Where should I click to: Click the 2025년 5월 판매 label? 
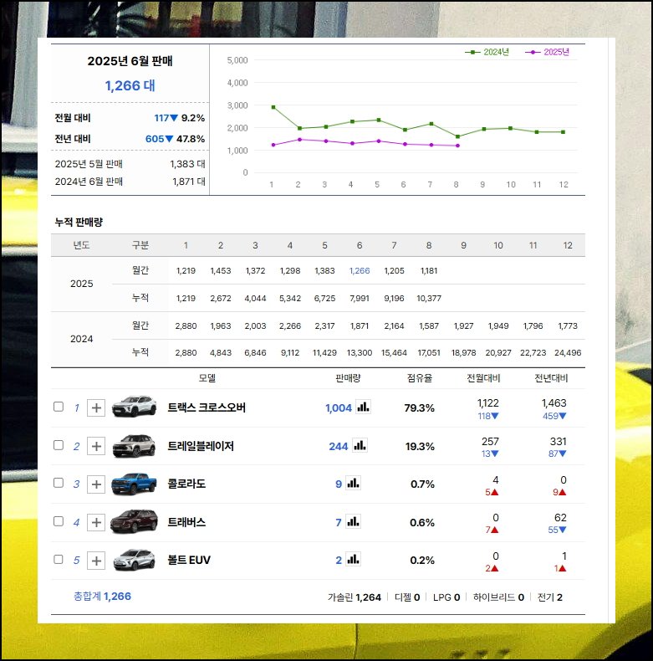point(89,164)
